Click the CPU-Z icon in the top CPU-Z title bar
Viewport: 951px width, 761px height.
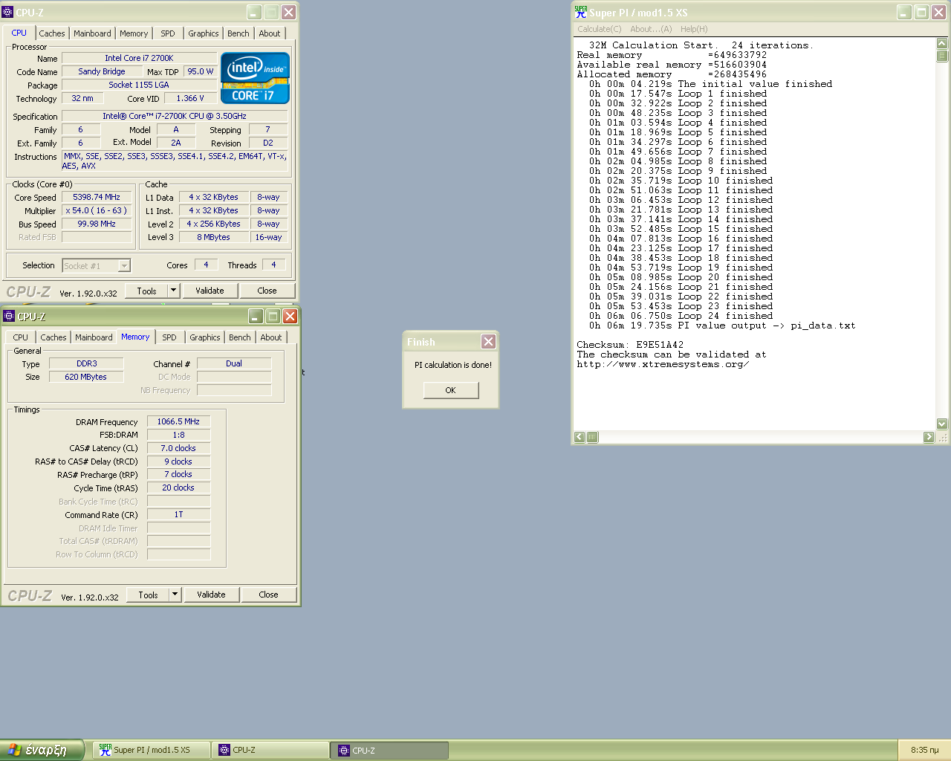click(x=7, y=12)
